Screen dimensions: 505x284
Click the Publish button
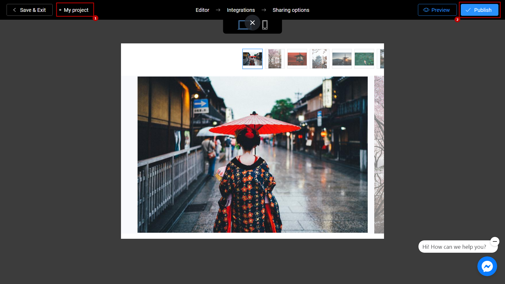(480, 10)
